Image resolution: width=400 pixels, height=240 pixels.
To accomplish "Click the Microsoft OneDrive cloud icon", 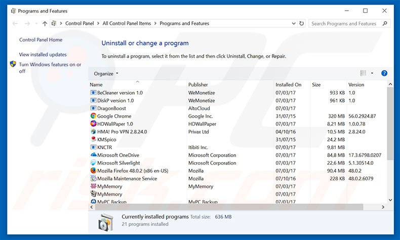I will tap(93, 155).
